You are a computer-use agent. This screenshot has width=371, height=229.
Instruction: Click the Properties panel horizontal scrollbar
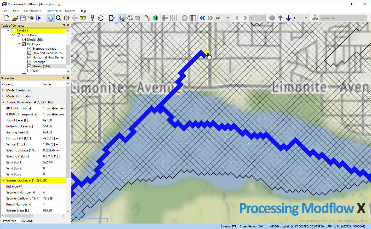19,216
